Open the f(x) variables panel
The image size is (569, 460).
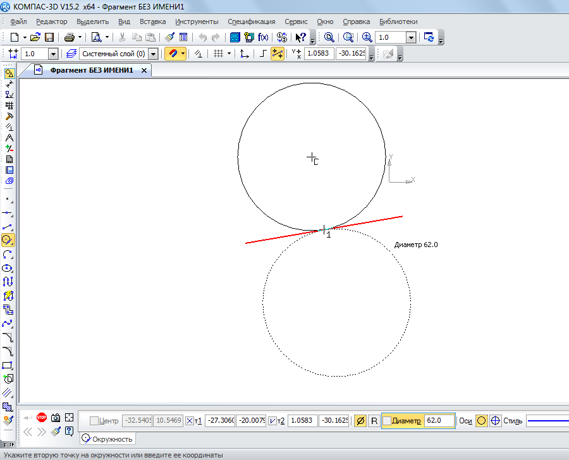(263, 37)
